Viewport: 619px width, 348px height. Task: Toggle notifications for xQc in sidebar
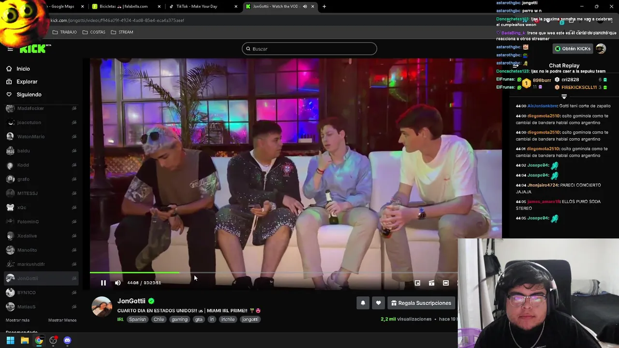[x=74, y=207]
